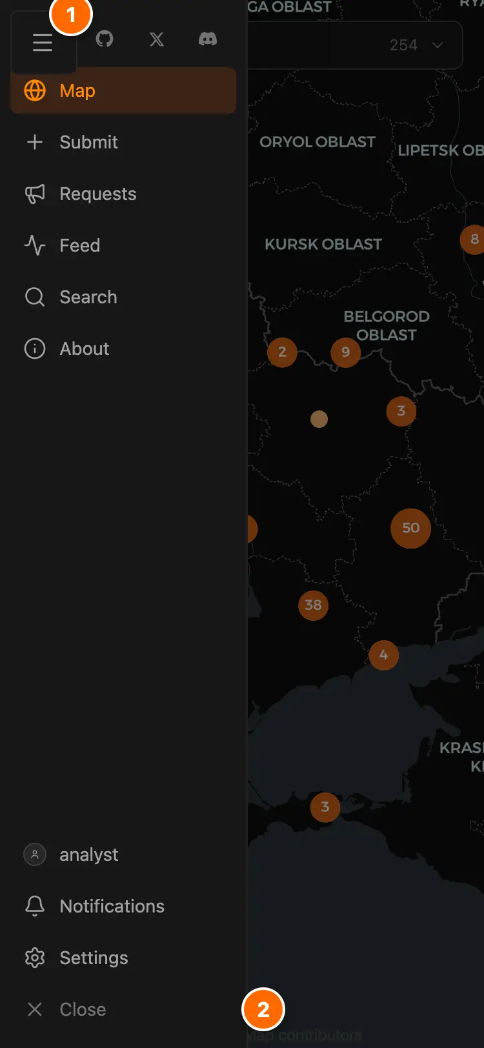Open the X (Twitter) icon link
Viewport: 484px width, 1048px height.
[x=156, y=39]
